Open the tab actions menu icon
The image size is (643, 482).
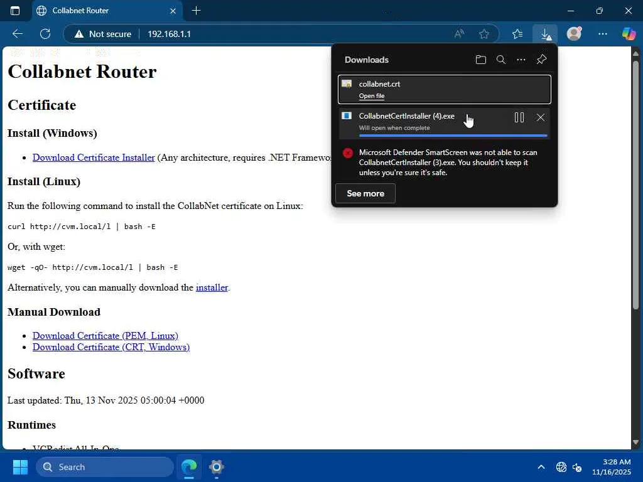pos(15,11)
